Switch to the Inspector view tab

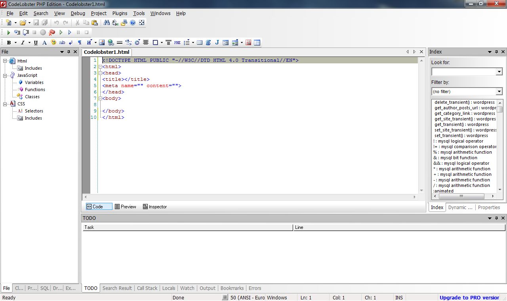[155, 207]
